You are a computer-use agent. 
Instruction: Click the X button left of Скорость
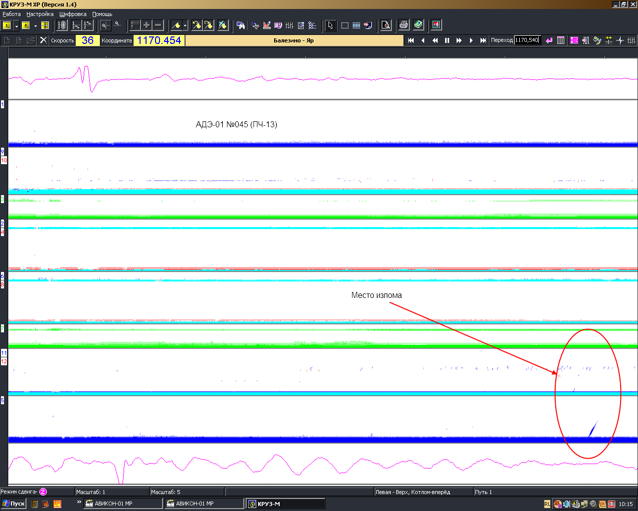point(43,40)
